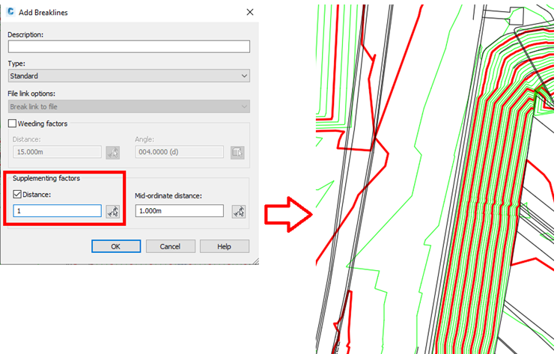The width and height of the screenshot is (557, 354).
Task: Click the Supplementing factors label
Action: 46,178
